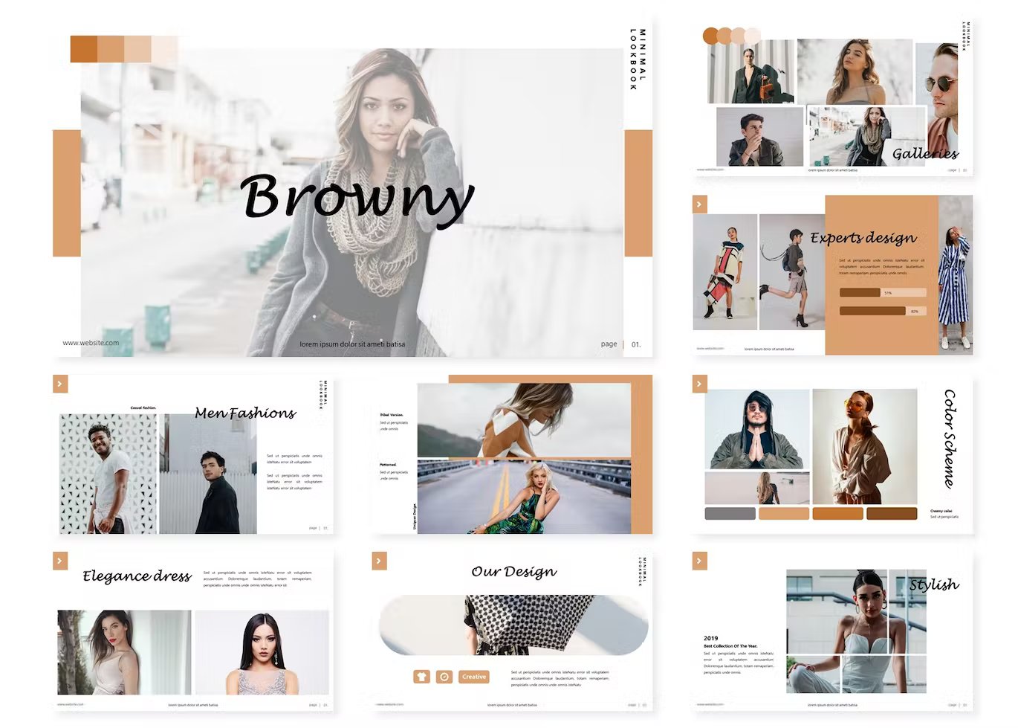
Task: Click the Men Fashions heading
Action: point(245,413)
